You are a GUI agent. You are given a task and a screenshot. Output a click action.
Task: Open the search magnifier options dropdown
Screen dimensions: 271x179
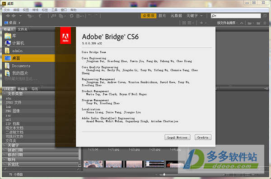pyautogui.click(x=214, y=16)
